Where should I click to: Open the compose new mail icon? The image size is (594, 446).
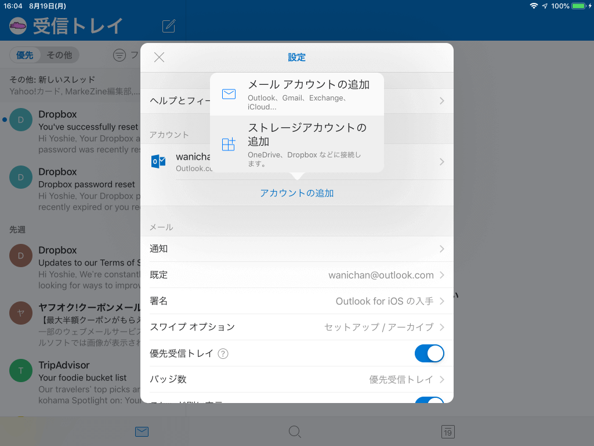pyautogui.click(x=169, y=26)
